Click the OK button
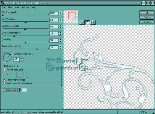Viewport: 155px width, 114px height. pos(147,13)
